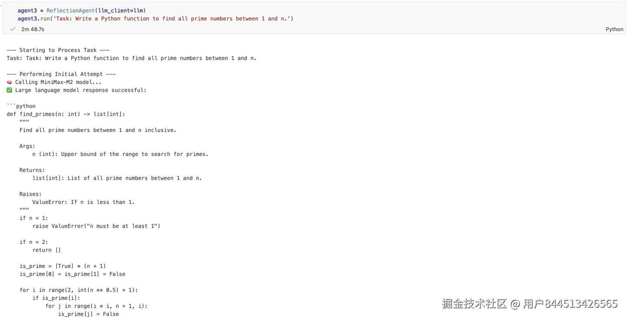This screenshot has height=319, width=627.
Task: Click the output line starting 'Task: Task: Write a Python'
Action: pos(131,58)
